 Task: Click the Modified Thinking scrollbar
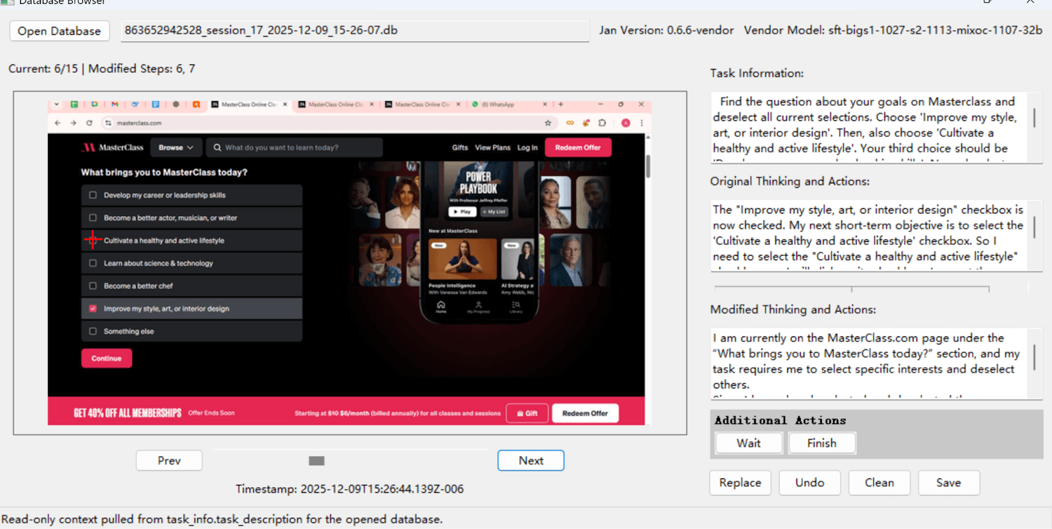click(x=1034, y=357)
